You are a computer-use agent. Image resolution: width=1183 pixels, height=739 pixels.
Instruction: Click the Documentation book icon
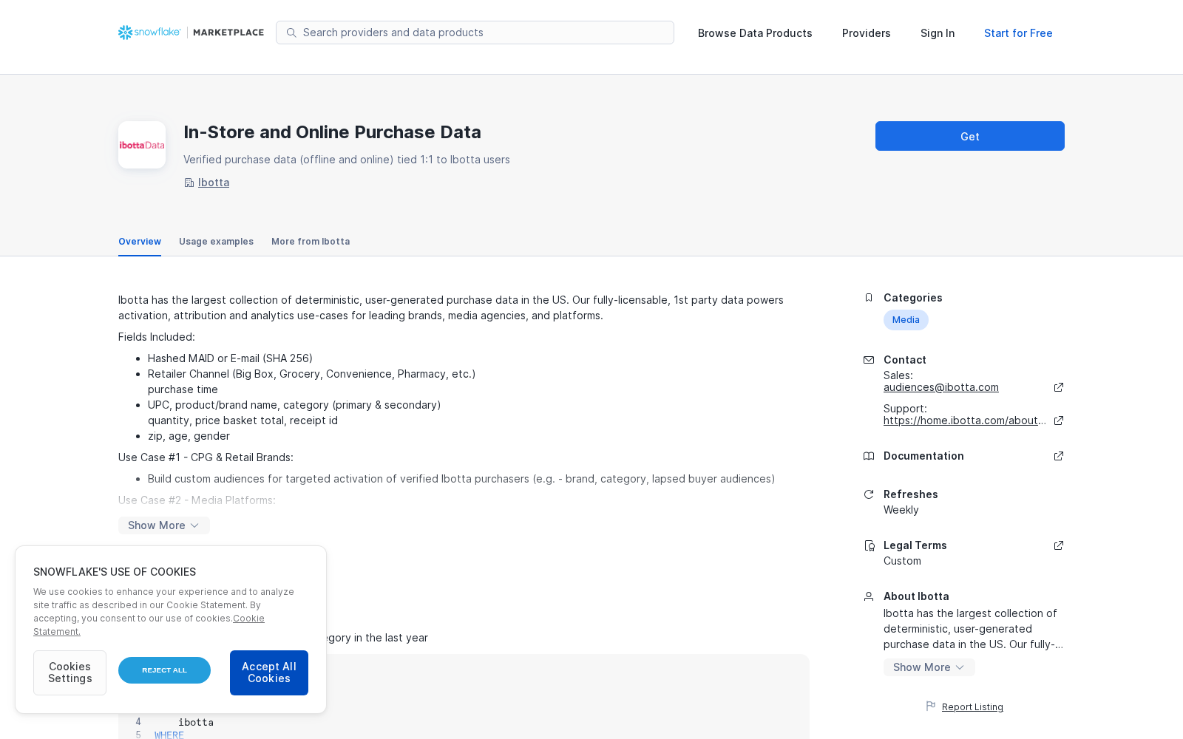[869, 456]
